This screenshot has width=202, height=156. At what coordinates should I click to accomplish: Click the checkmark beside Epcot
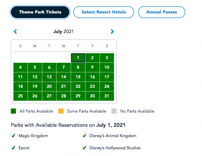[x=13, y=148]
